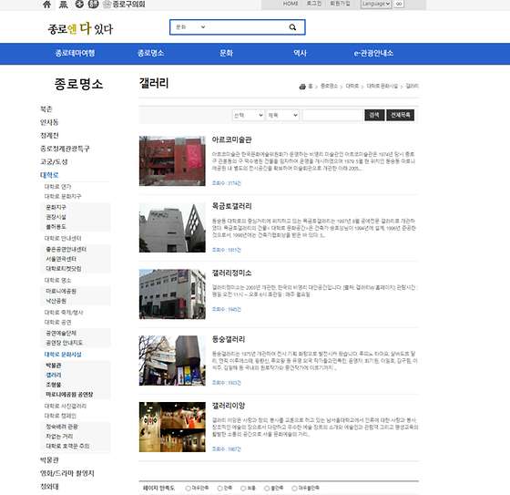
Task: Open 청와대 in the sidebar
Action: pyautogui.click(x=49, y=487)
